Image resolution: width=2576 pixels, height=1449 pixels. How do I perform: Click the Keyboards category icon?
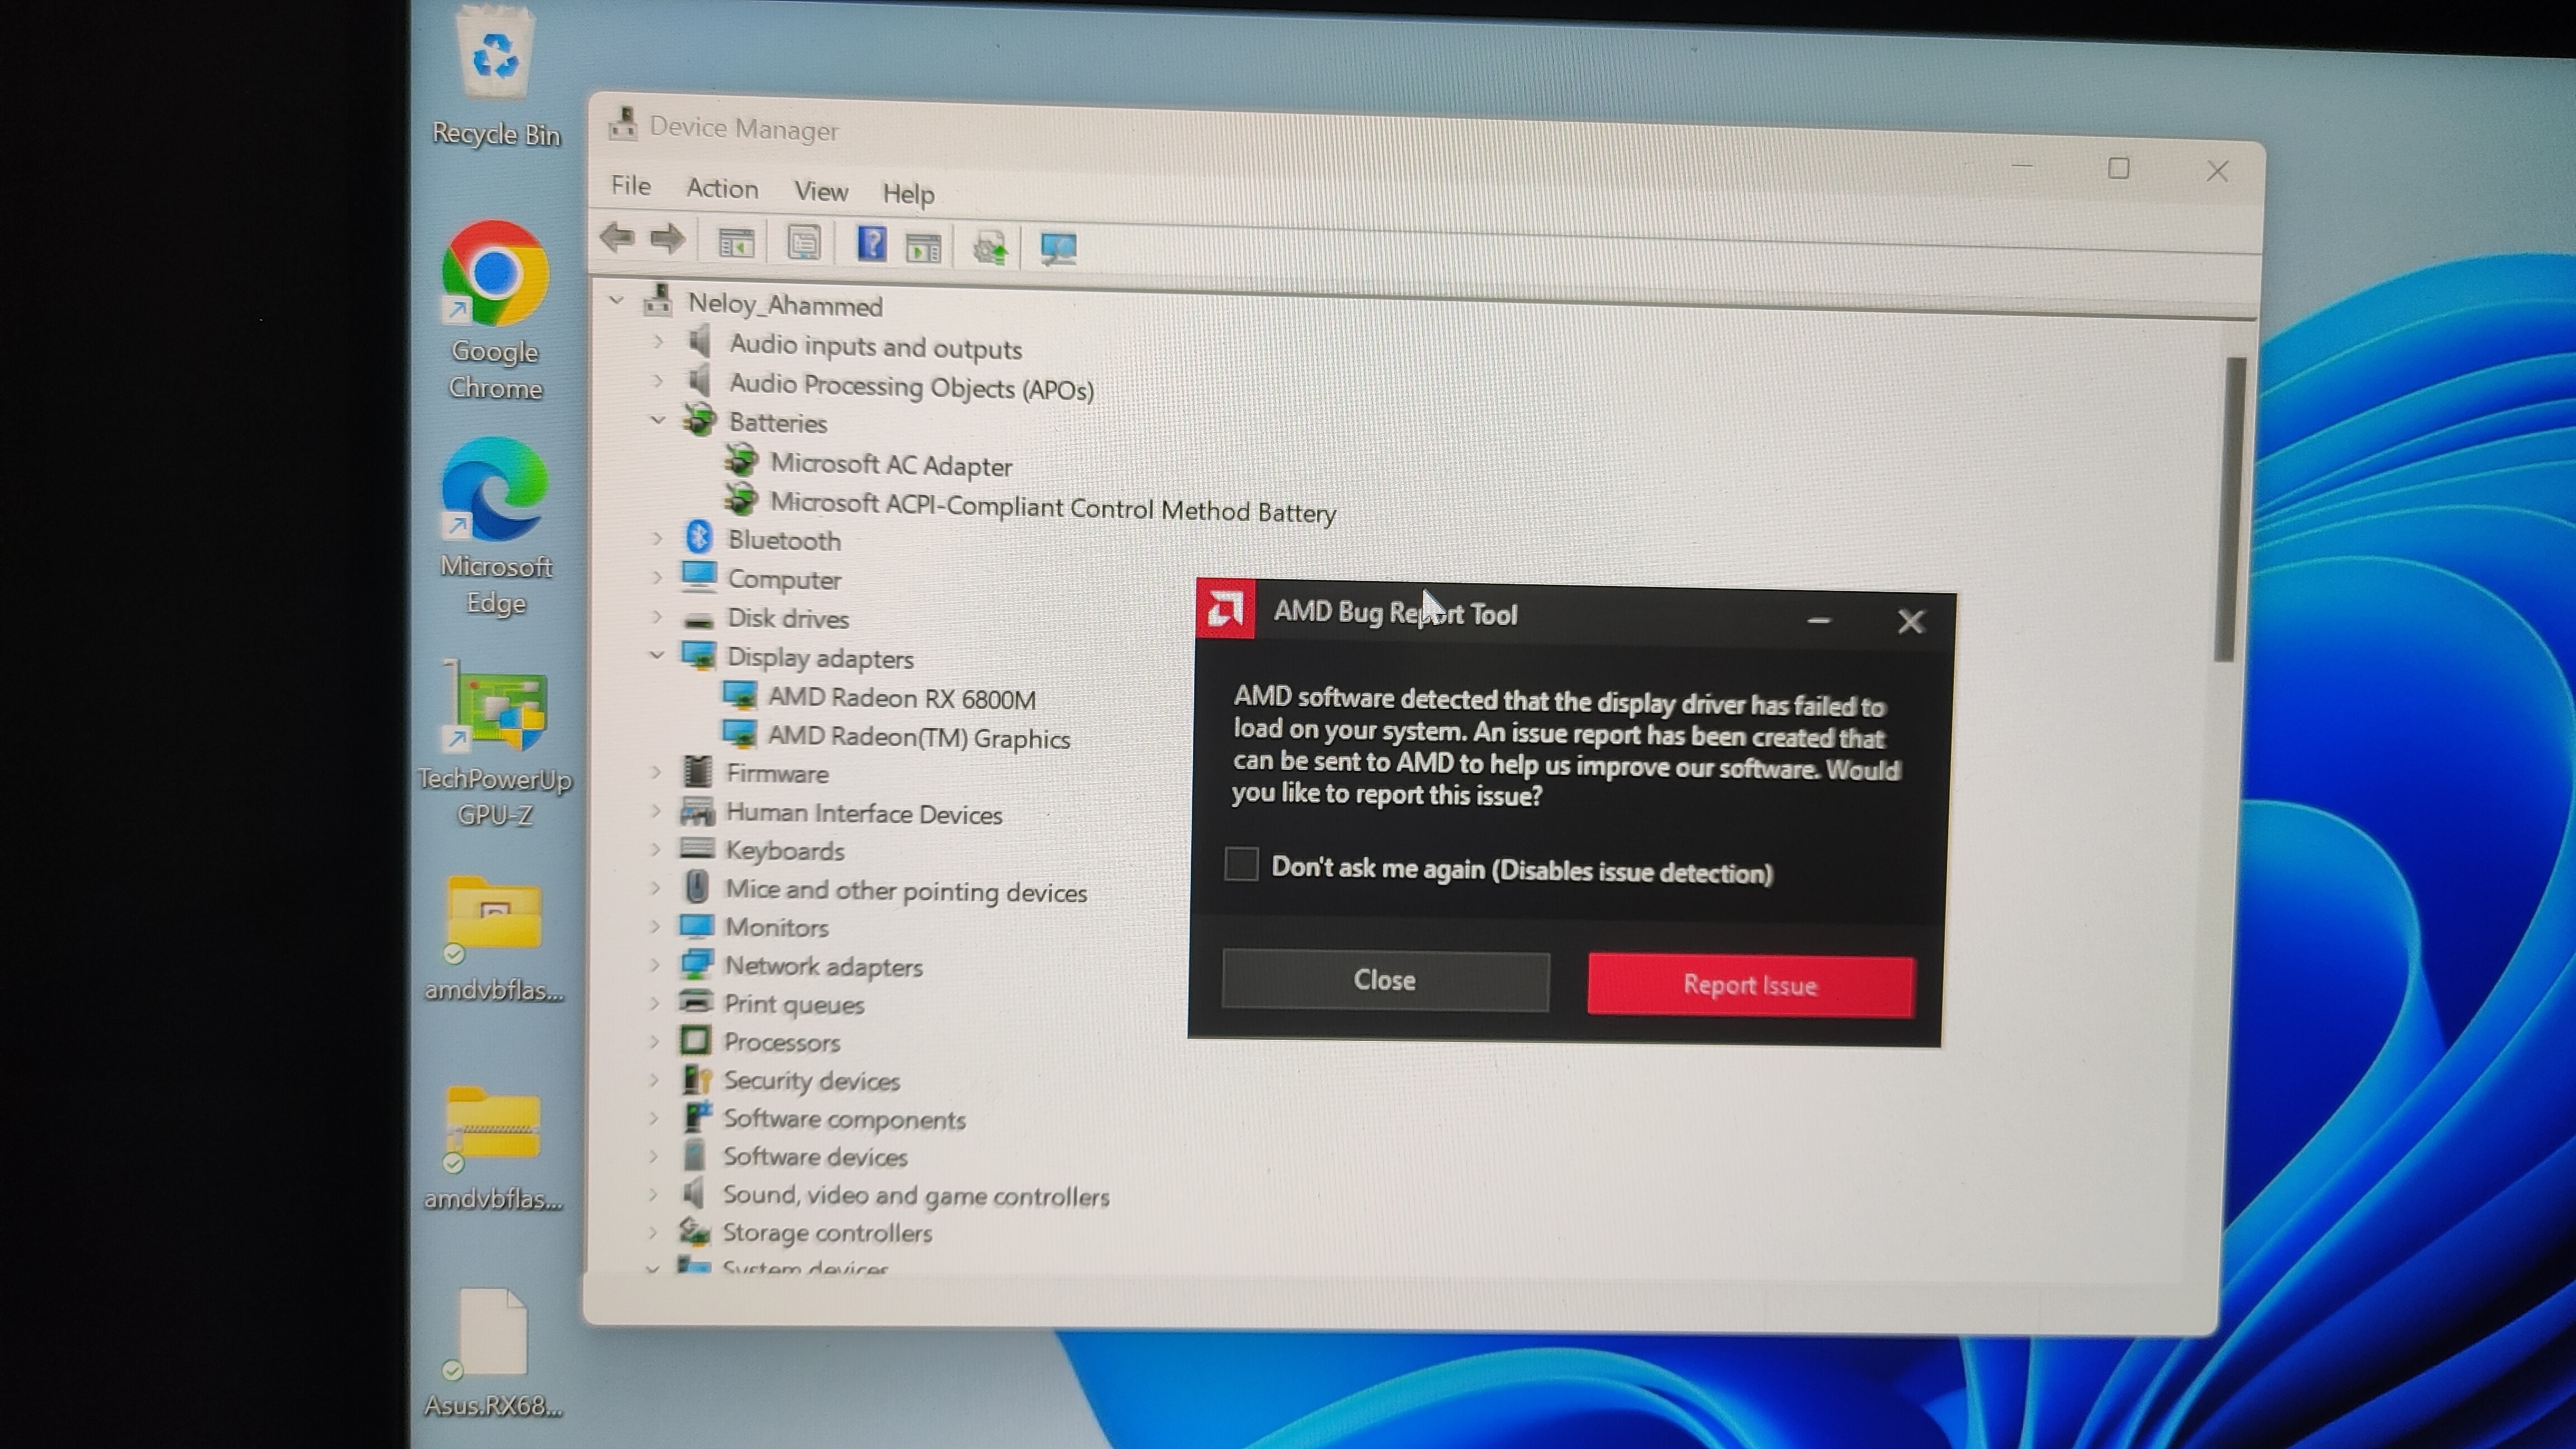(697, 849)
